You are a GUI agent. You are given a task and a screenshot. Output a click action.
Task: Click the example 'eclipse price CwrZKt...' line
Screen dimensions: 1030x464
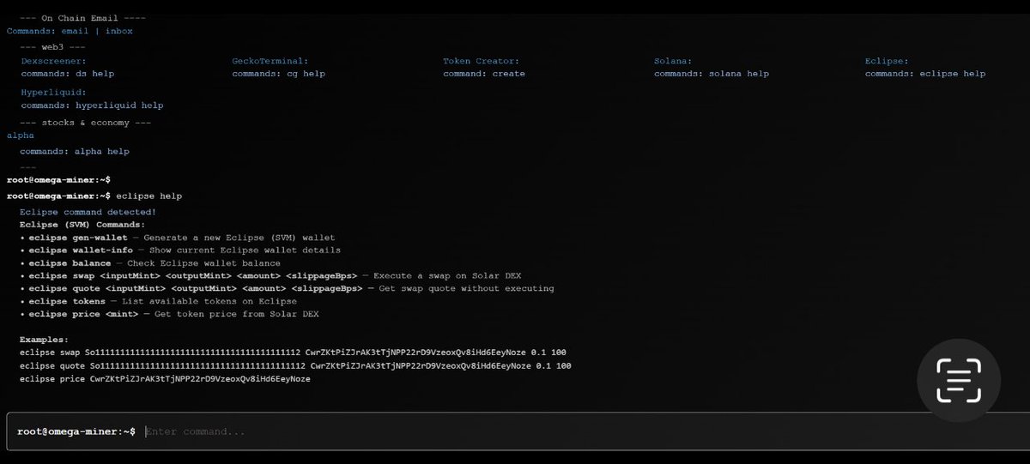(165, 379)
